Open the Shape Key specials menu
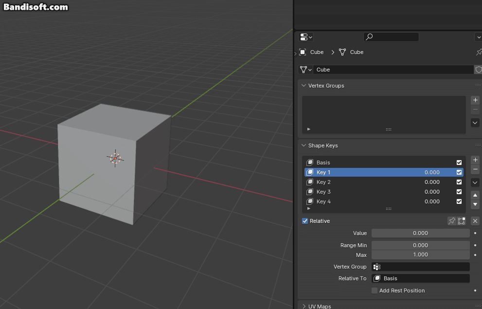482x309 pixels. pos(475,182)
